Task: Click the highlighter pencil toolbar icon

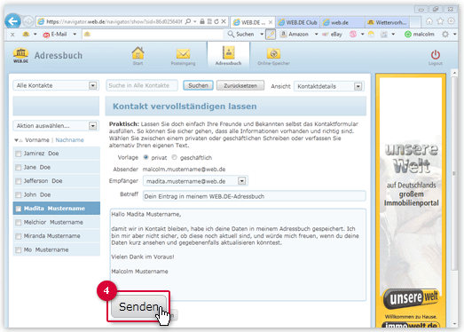Action: click(x=271, y=35)
